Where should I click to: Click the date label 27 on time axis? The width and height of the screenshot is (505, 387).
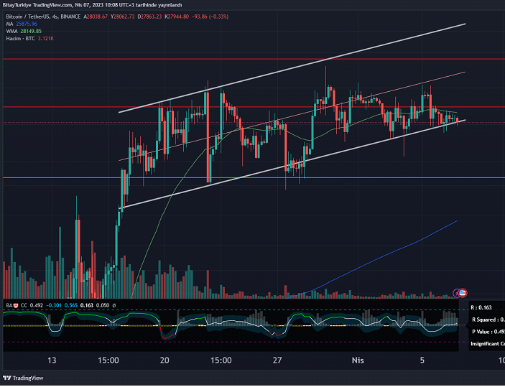pos(277,360)
